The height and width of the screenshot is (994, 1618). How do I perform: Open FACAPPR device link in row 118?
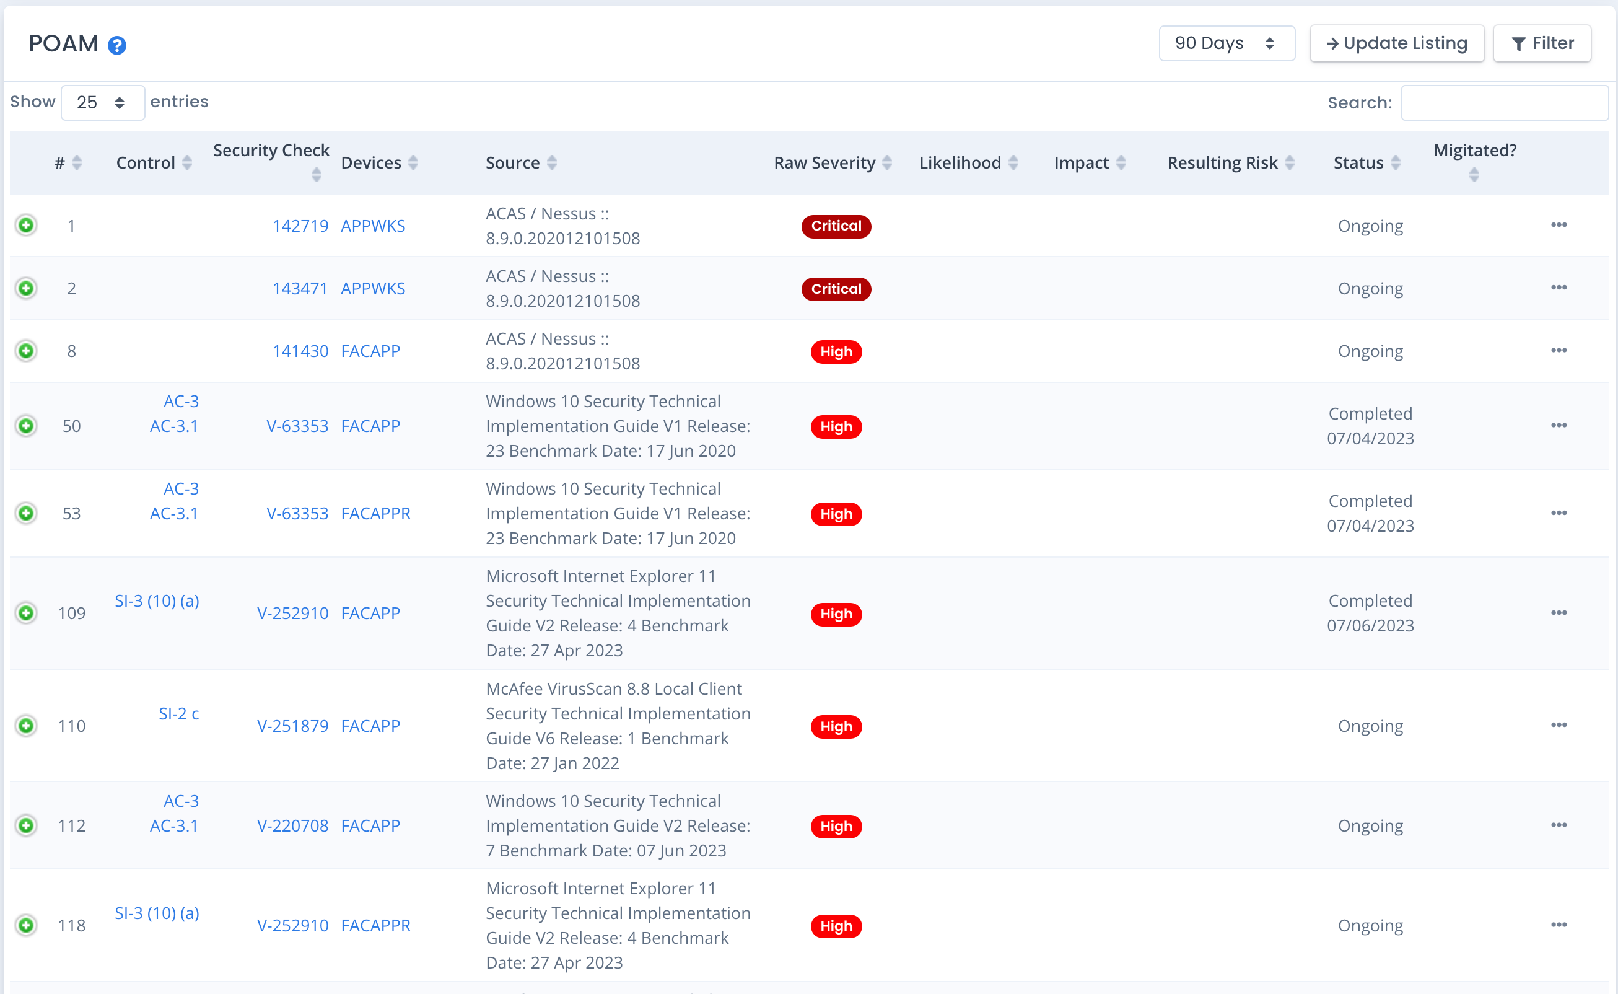[x=376, y=926]
